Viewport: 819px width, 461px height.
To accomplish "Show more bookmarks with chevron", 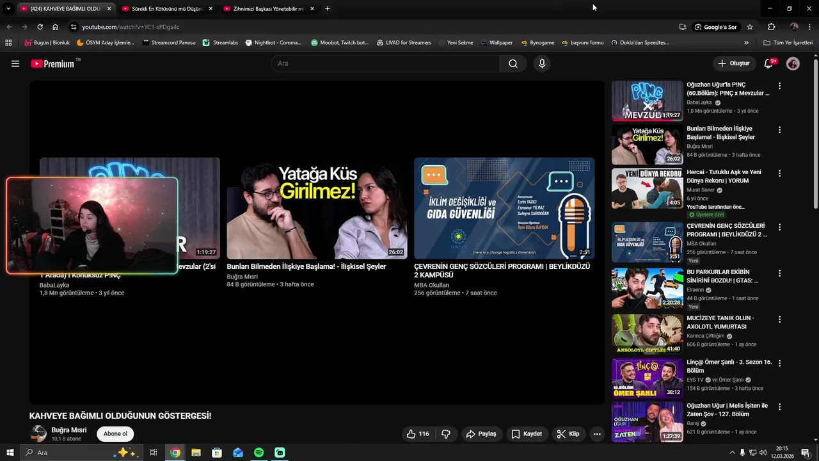I will (746, 43).
